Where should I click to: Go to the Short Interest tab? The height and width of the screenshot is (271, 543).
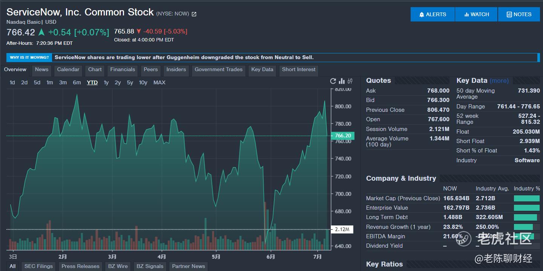pos(299,70)
